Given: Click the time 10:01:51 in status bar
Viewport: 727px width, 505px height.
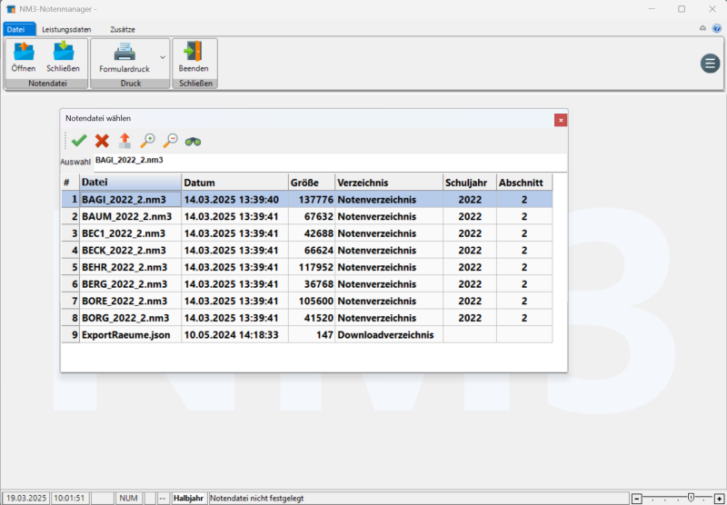Looking at the screenshot, I should pos(70,499).
